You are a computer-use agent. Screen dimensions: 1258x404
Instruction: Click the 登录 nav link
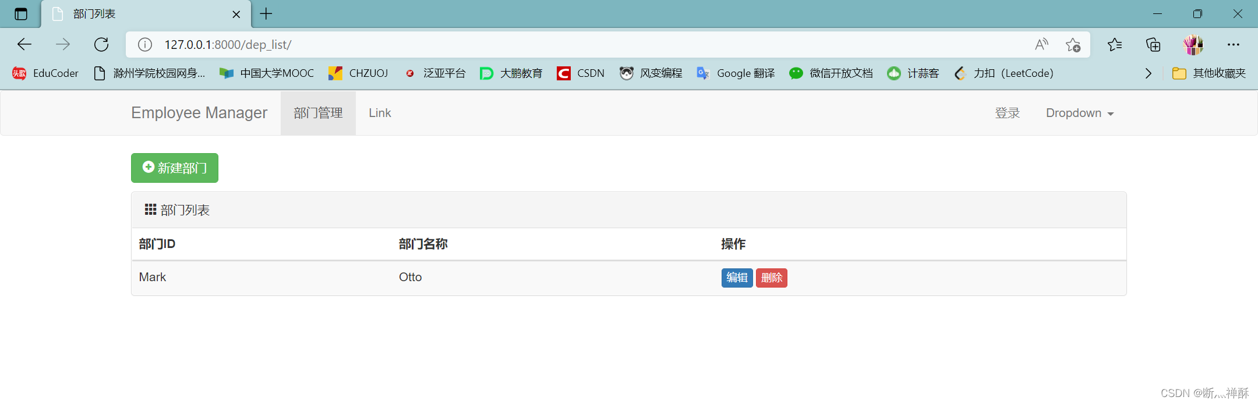(1008, 113)
